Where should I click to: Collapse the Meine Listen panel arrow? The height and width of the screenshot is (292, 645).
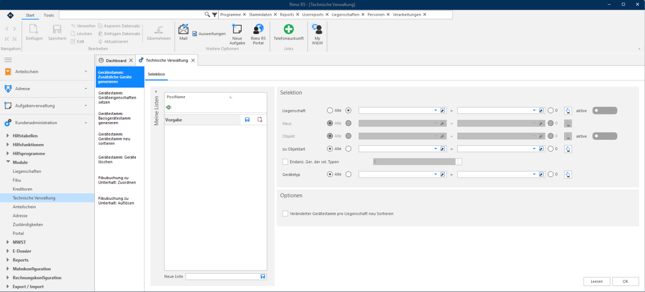(156, 91)
